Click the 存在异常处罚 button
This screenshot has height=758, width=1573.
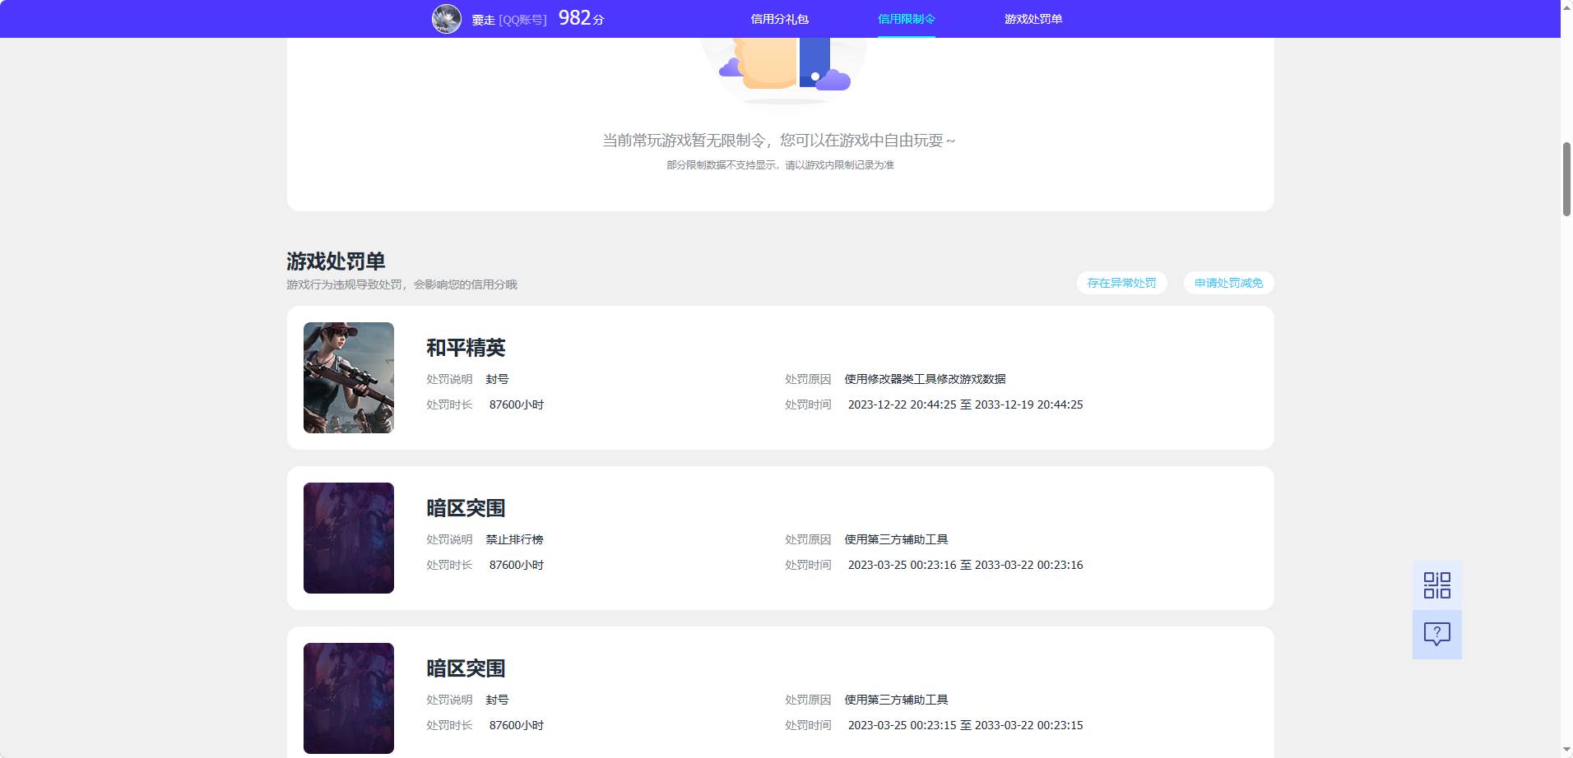point(1121,283)
